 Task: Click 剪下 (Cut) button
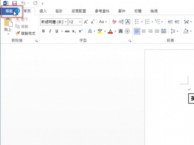click(x=22, y=19)
